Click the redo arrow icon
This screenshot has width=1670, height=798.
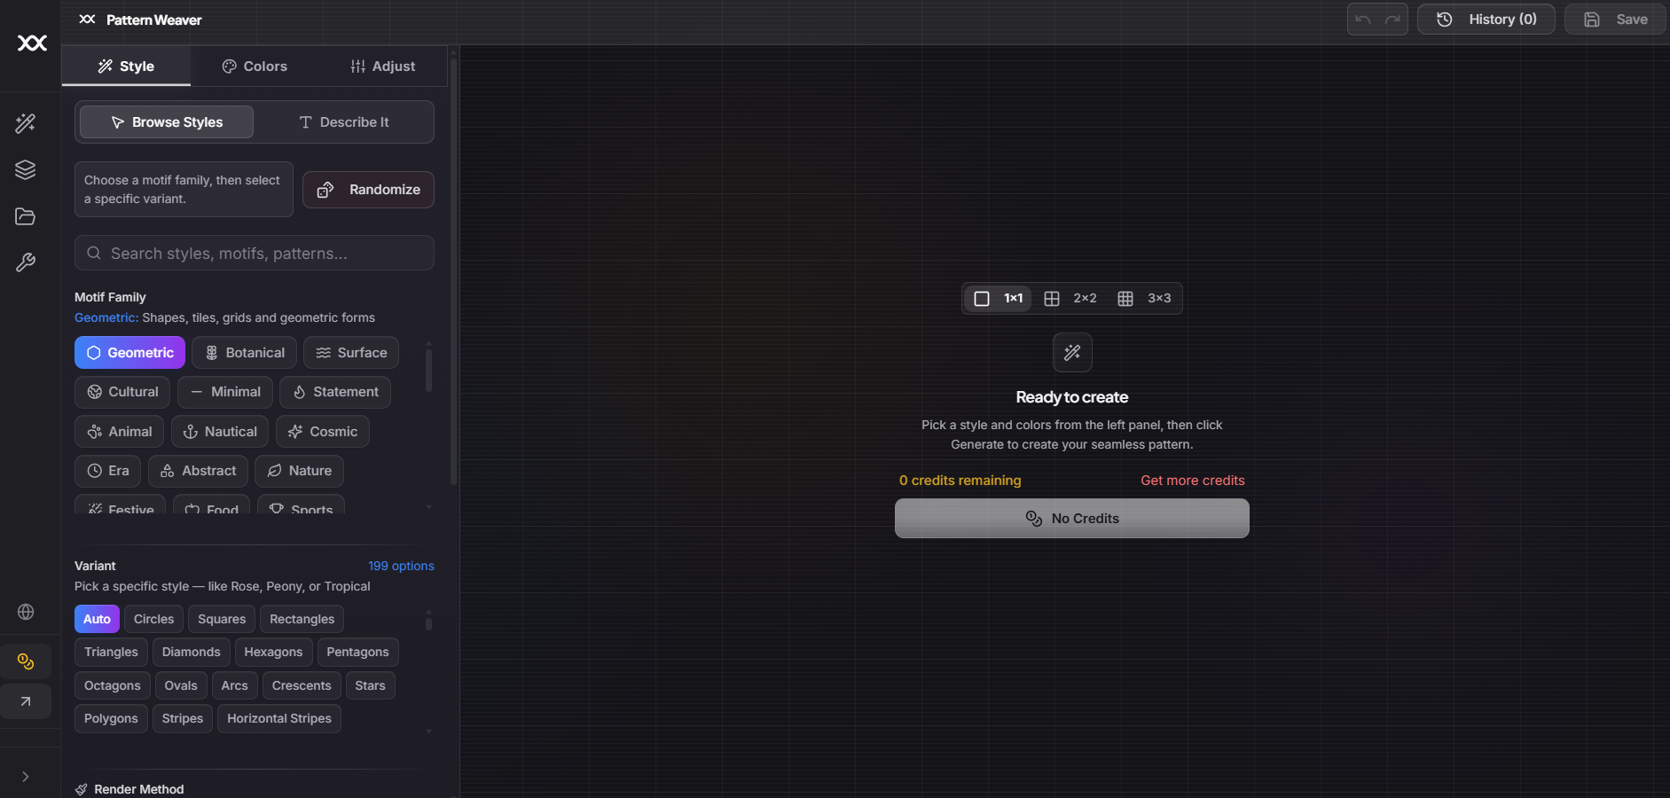pyautogui.click(x=1392, y=20)
